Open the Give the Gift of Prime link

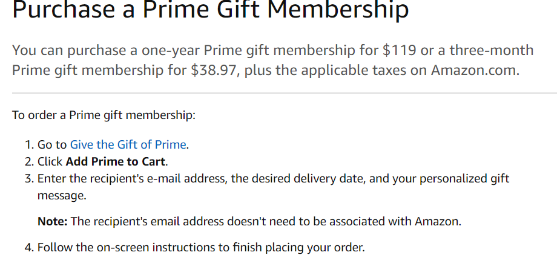[128, 144]
